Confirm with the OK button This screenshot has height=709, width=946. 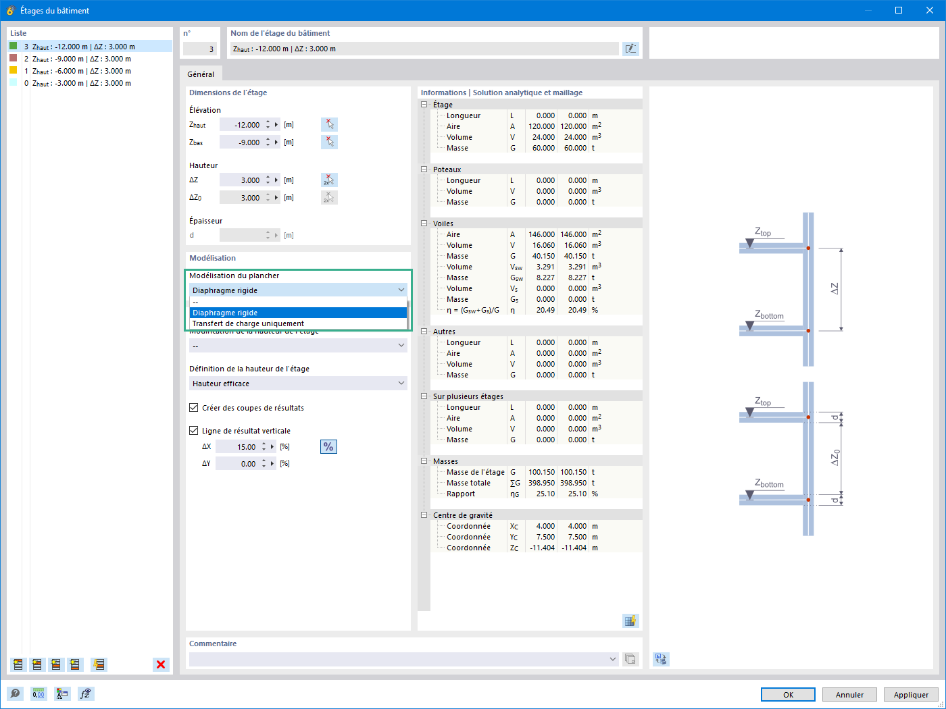(788, 695)
